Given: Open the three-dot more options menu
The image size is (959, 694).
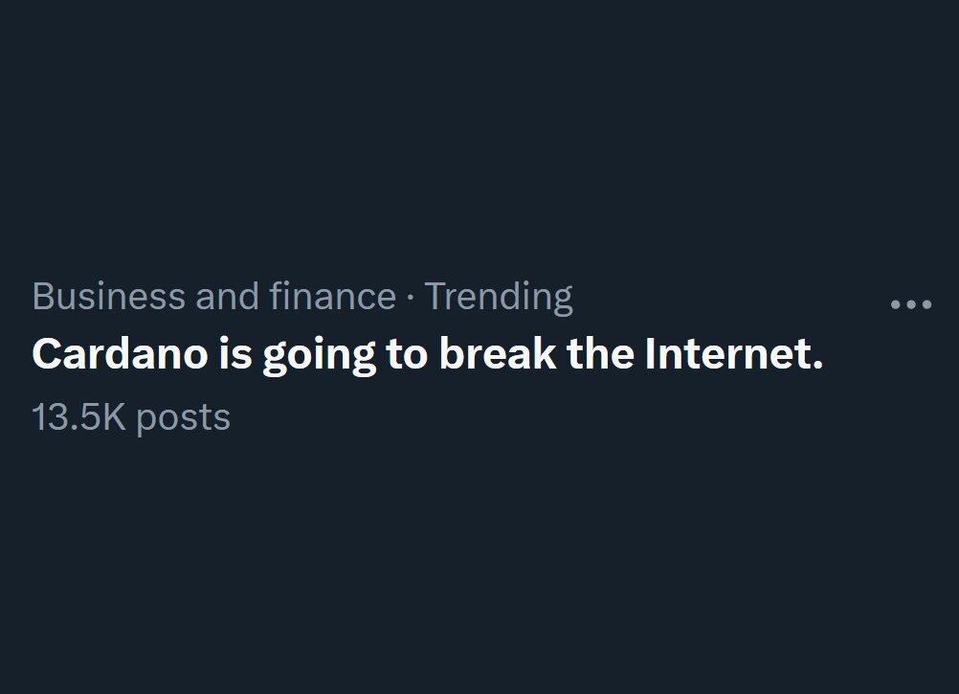Looking at the screenshot, I should pos(911,303).
